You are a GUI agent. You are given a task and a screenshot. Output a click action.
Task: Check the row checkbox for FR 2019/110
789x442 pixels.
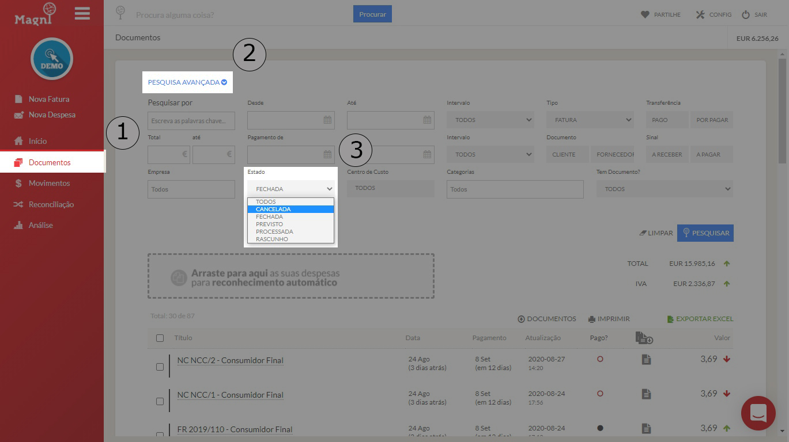pos(160,436)
